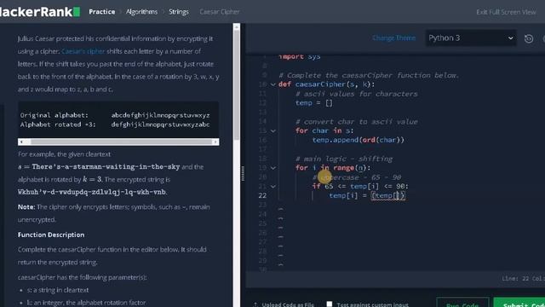
Task: Click the 'Alphabet rotated +3:' row
Action: tap(115, 125)
